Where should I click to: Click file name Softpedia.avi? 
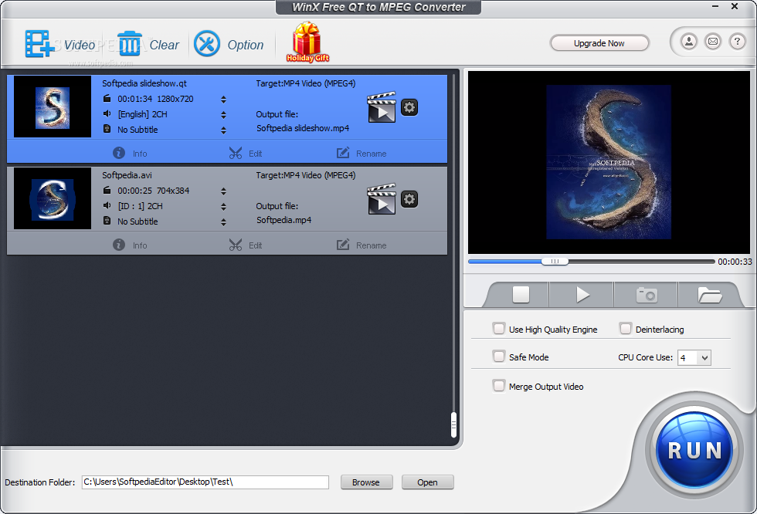[127, 175]
